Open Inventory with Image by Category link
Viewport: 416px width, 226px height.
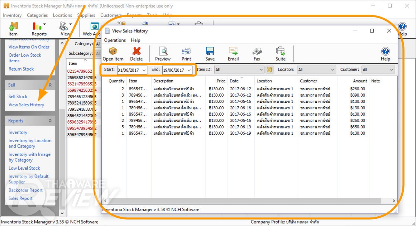(29, 157)
